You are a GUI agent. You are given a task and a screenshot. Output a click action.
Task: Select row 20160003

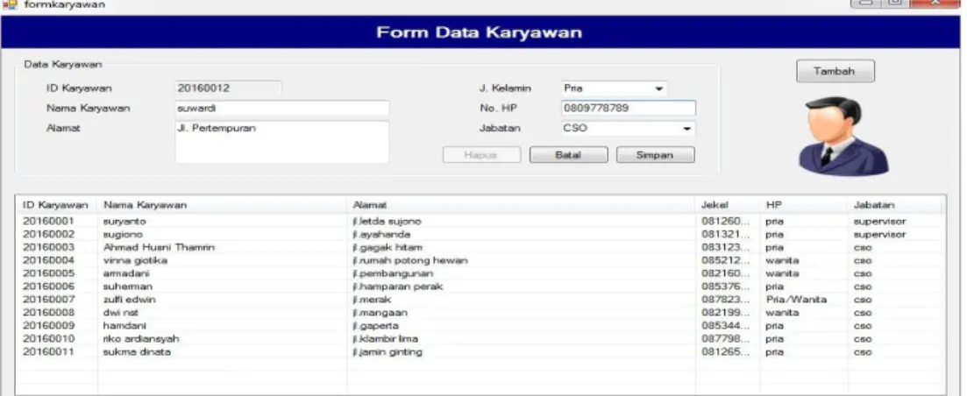click(480, 248)
